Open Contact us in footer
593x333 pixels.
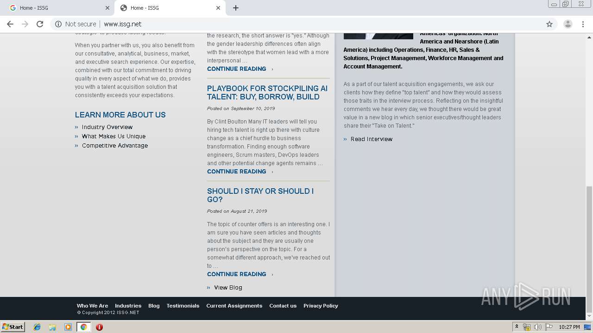coord(283,306)
